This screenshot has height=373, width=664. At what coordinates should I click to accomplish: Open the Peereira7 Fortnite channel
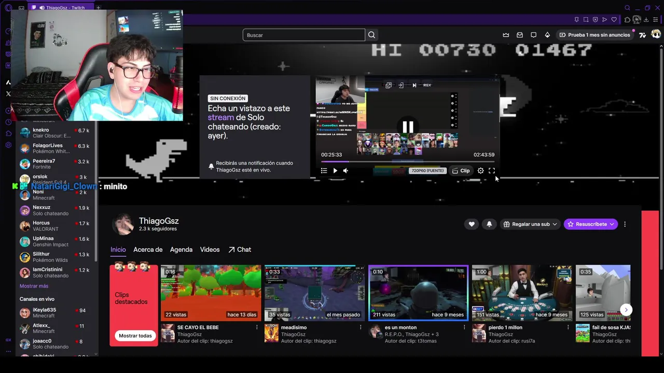(x=56, y=164)
